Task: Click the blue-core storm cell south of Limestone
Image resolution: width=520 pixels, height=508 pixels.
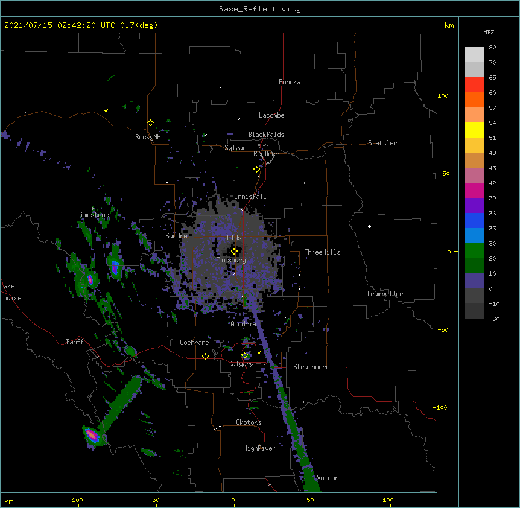Action: pyautogui.click(x=115, y=267)
